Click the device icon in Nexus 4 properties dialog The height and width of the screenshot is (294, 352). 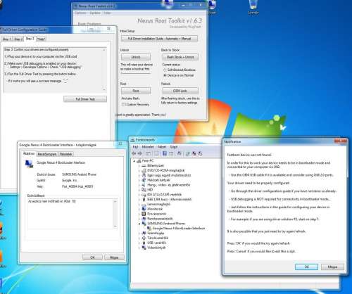(30, 164)
